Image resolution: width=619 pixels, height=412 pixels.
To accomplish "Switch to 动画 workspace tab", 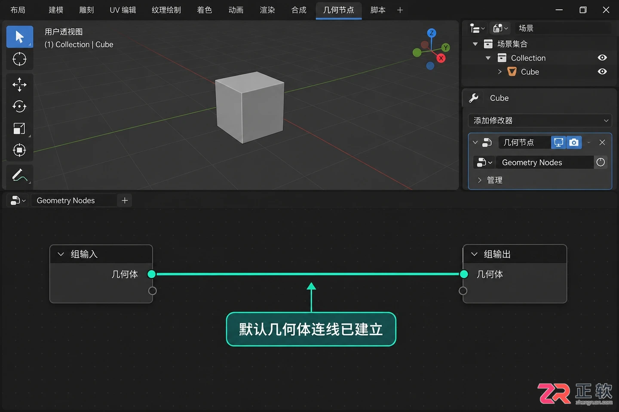I will click(x=236, y=10).
